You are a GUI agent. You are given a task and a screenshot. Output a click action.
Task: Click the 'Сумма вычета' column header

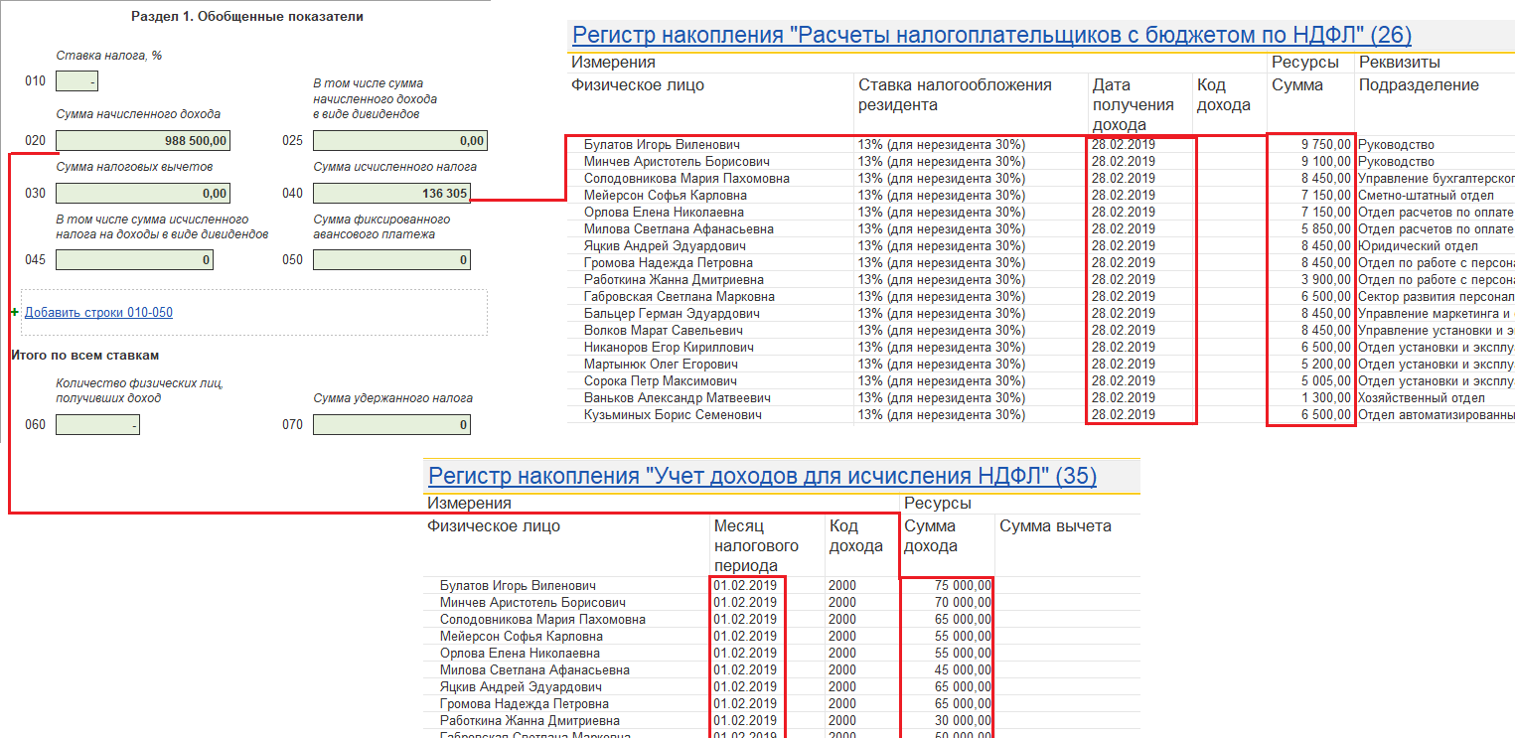1055,526
